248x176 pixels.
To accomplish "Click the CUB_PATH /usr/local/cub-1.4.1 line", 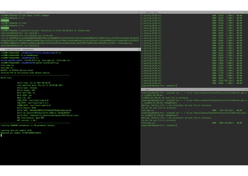I will [33, 103].
